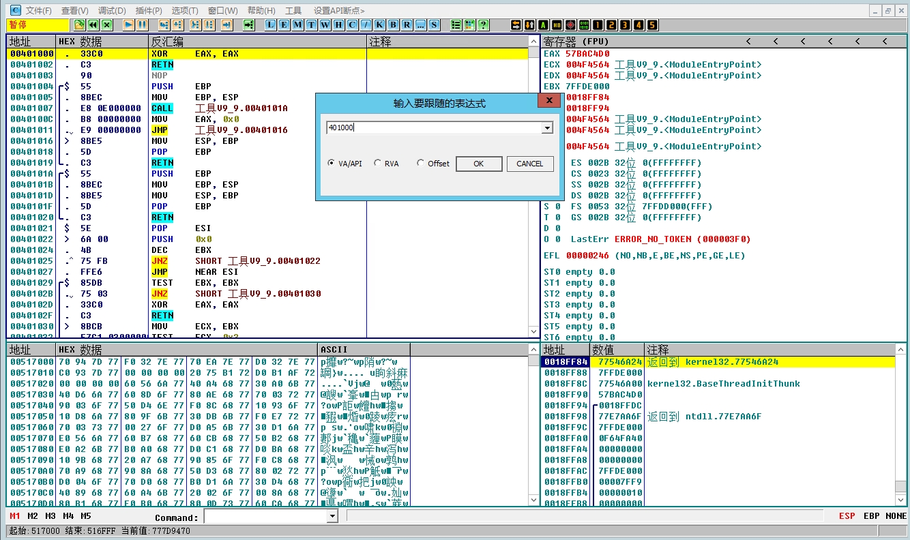Screen dimensions: 910x540
Task: Click the CANCEL button in the dialog
Action: (529, 164)
